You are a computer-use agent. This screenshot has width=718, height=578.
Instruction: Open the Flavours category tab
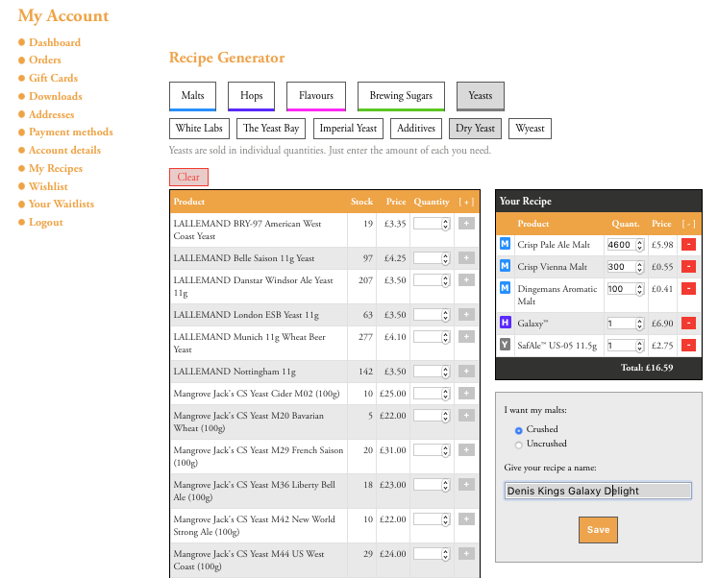click(316, 96)
